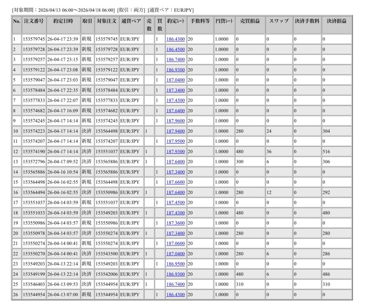Open the 186.4500 rate link for order 153579728

(176, 49)
